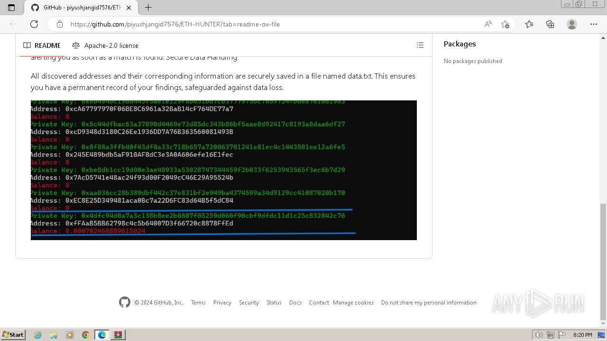The height and width of the screenshot is (341, 607).
Task: Click the address bar URL
Action: click(175, 24)
